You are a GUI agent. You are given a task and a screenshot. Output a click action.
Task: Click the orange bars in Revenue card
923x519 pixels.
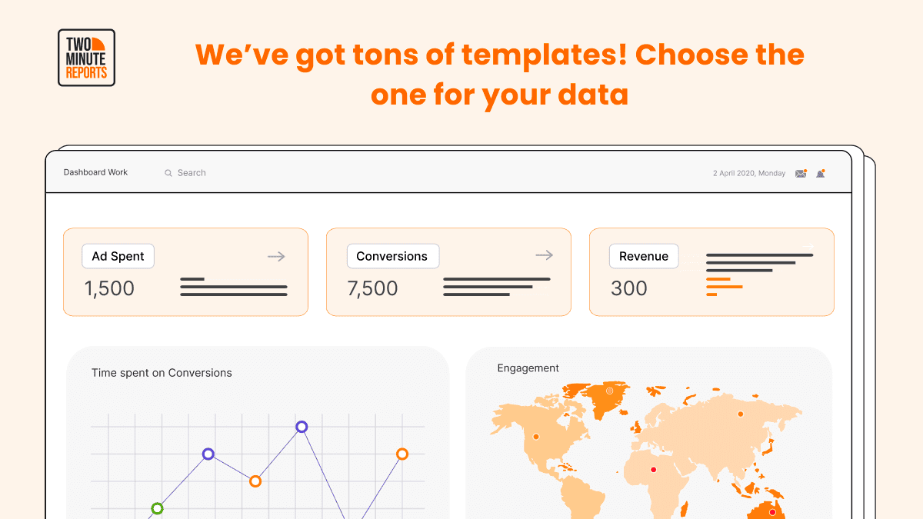tap(724, 287)
